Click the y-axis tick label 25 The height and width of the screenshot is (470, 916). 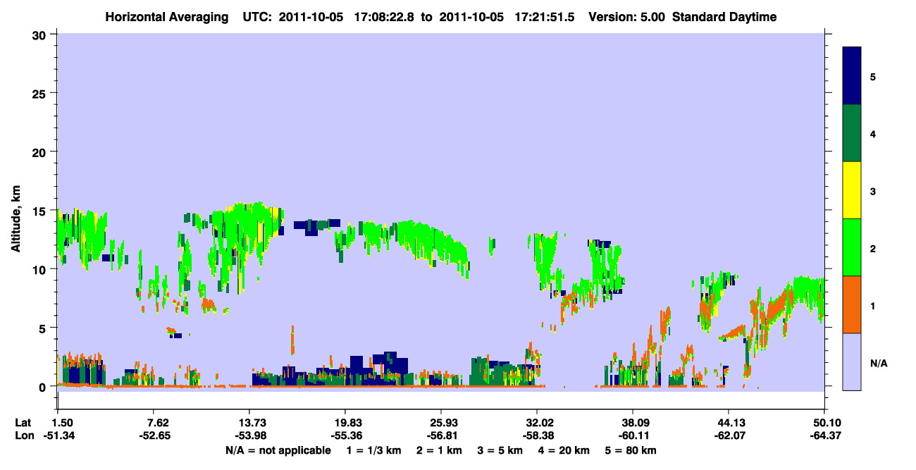click(41, 93)
